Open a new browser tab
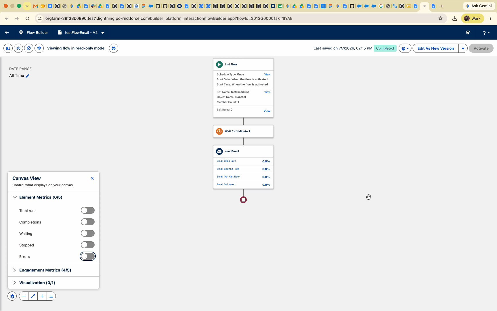The height and width of the screenshot is (311, 497). 442,6
